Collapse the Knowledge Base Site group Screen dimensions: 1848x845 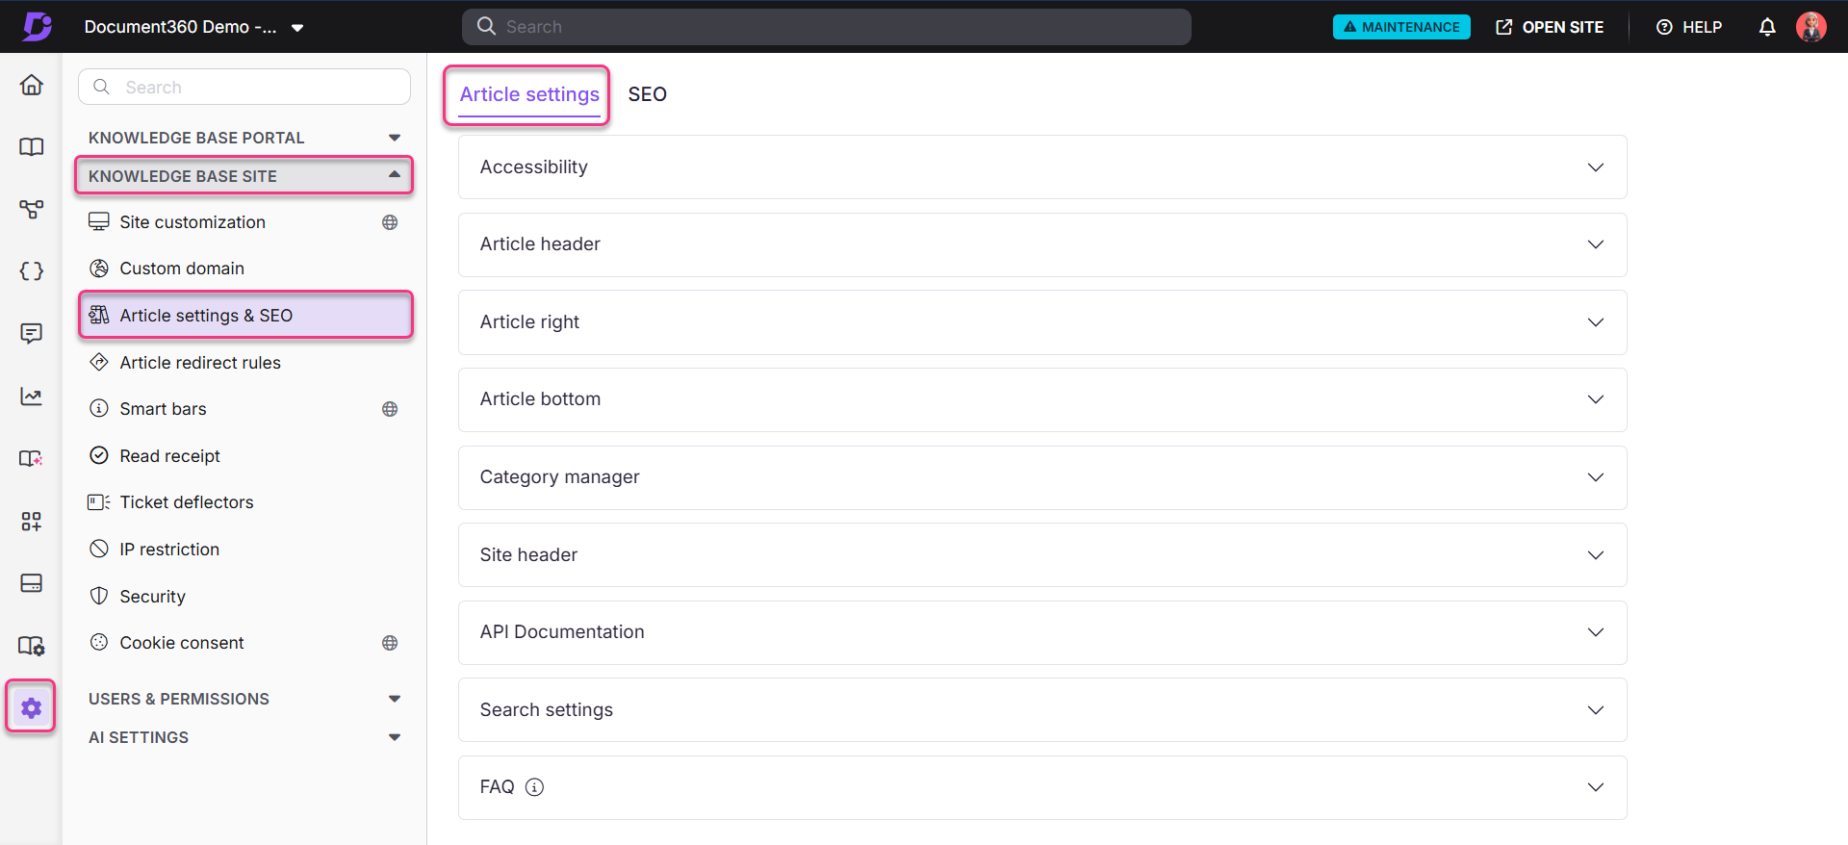pos(244,176)
